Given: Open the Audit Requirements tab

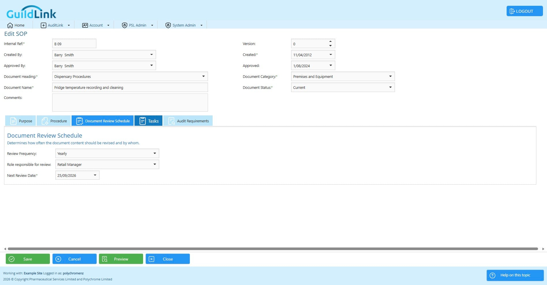Looking at the screenshot, I should point(188,121).
